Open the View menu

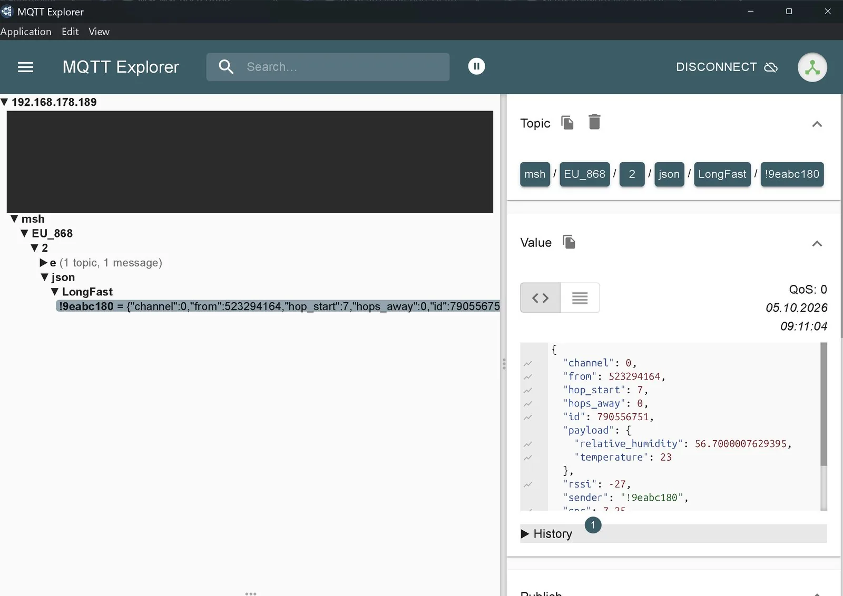click(99, 32)
